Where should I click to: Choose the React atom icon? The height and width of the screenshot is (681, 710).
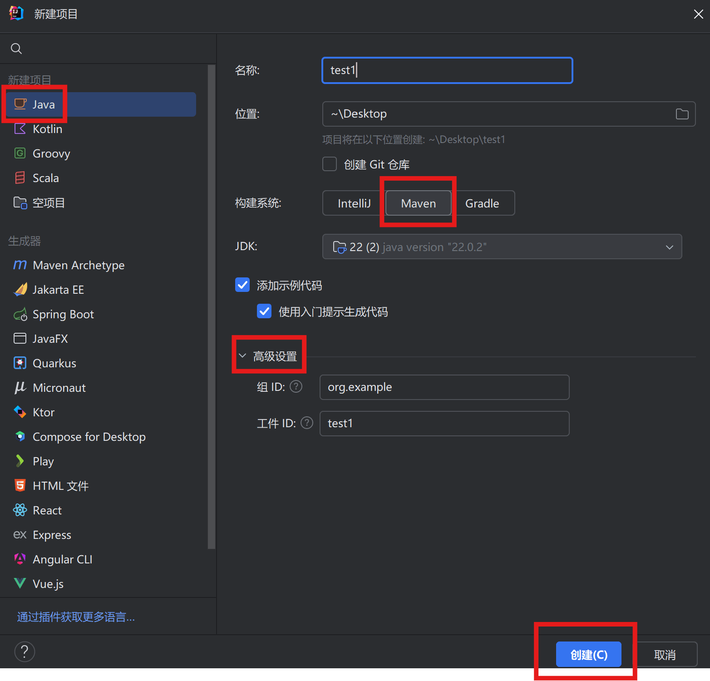coord(20,510)
